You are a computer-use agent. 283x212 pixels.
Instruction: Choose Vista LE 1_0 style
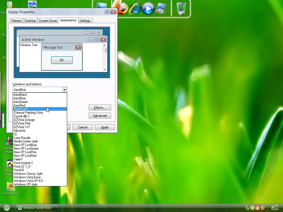(x=40, y=166)
